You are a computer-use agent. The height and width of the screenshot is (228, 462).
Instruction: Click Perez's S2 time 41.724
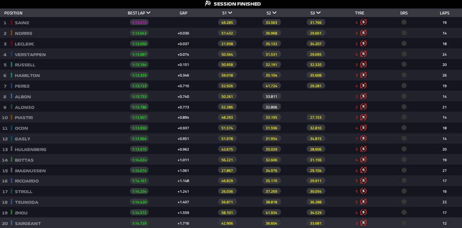click(x=271, y=85)
